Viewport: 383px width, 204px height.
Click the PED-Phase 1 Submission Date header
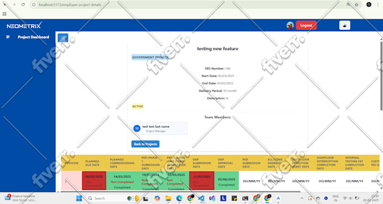tap(150, 163)
